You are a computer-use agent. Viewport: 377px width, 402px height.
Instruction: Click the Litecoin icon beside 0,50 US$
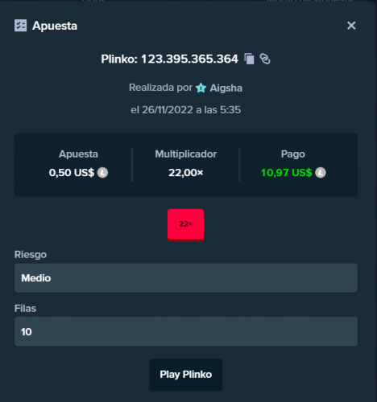click(x=102, y=173)
